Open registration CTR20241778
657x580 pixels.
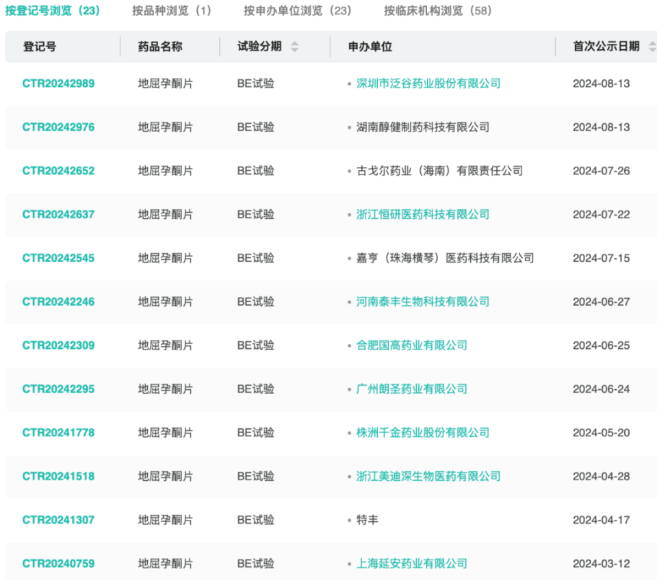(x=58, y=432)
